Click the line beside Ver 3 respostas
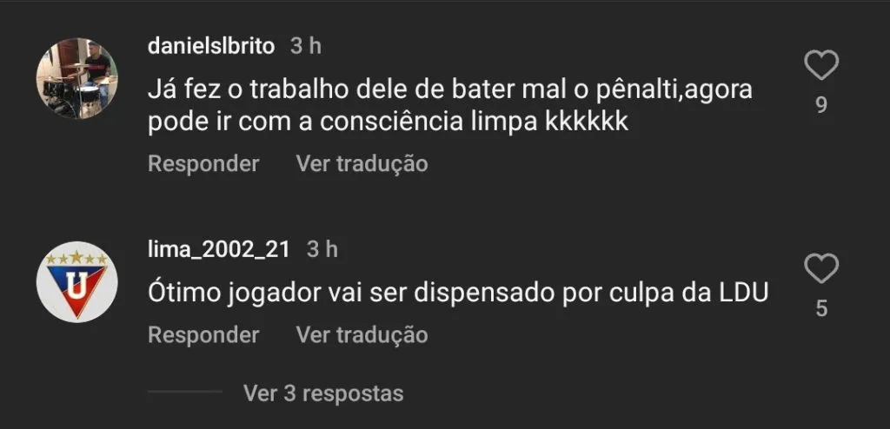Viewport: 890px width, 429px height. click(185, 392)
